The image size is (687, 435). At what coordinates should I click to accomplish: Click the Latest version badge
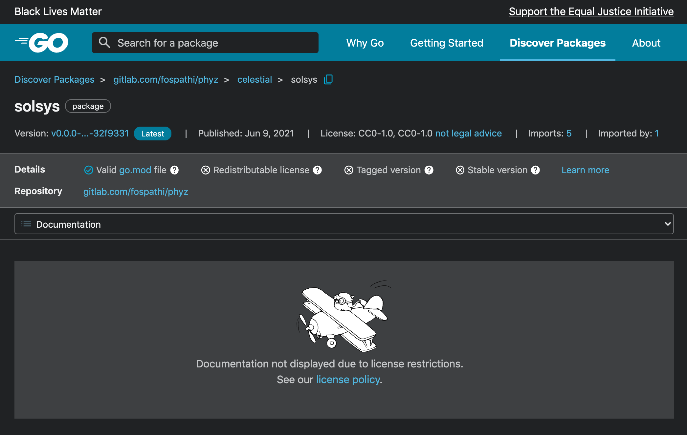152,134
